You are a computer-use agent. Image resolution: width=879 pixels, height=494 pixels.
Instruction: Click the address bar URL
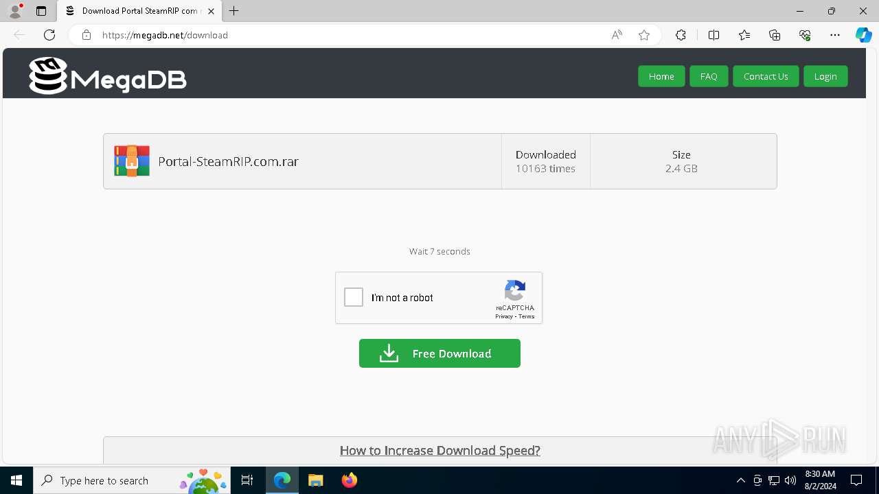165,35
